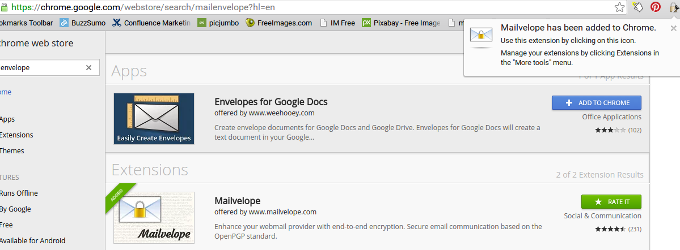Open the Mailvelope extension thumbnail
Screen dimensions: 680x250
pyautogui.click(x=154, y=218)
